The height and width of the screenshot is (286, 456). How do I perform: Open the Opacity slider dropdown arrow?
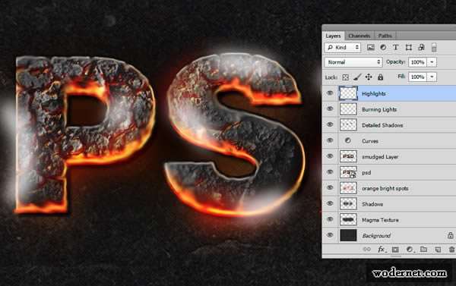pos(432,62)
